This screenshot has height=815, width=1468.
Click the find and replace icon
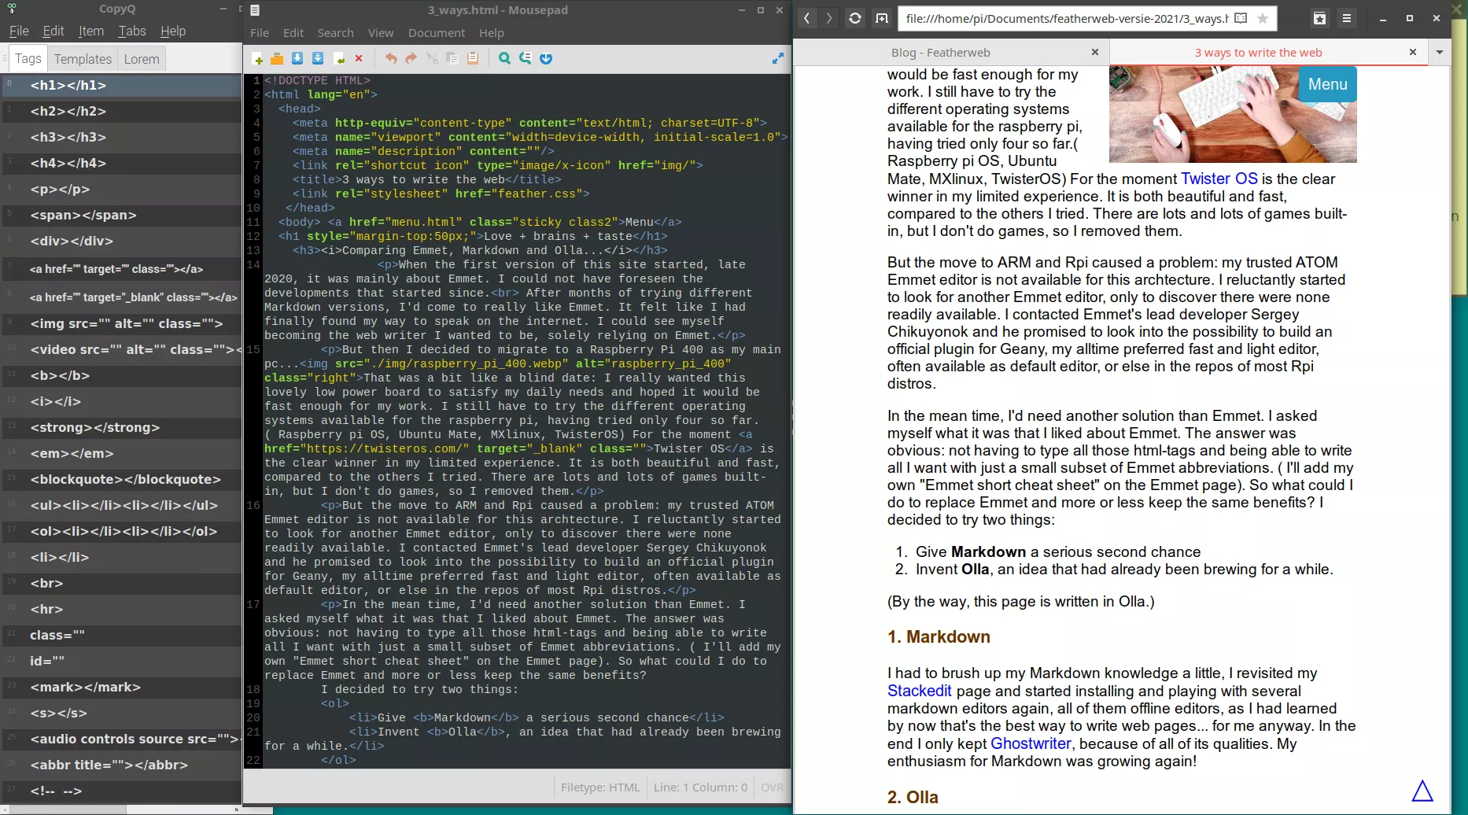pyautogui.click(x=526, y=59)
